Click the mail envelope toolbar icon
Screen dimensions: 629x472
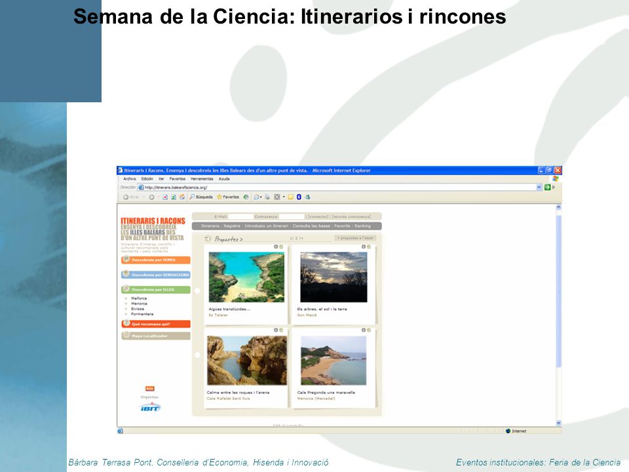[257, 197]
